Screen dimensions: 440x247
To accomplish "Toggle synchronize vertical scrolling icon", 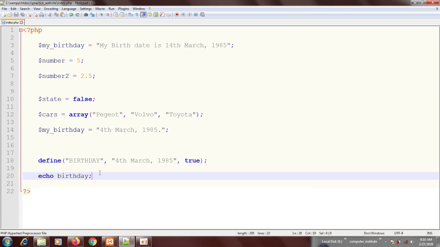I will (x=116, y=14).
